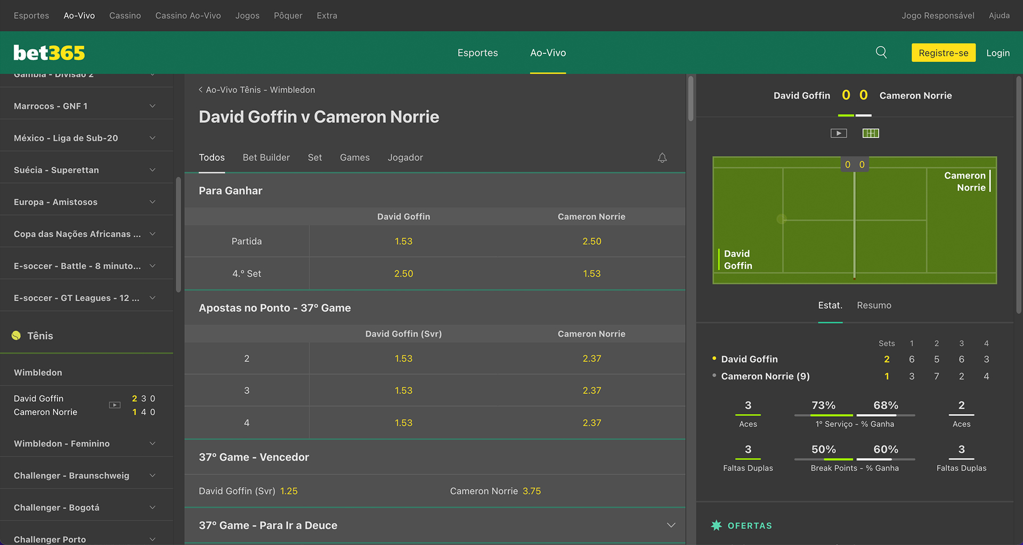Switch to the Games tab
The width and height of the screenshot is (1023, 545).
coord(355,158)
